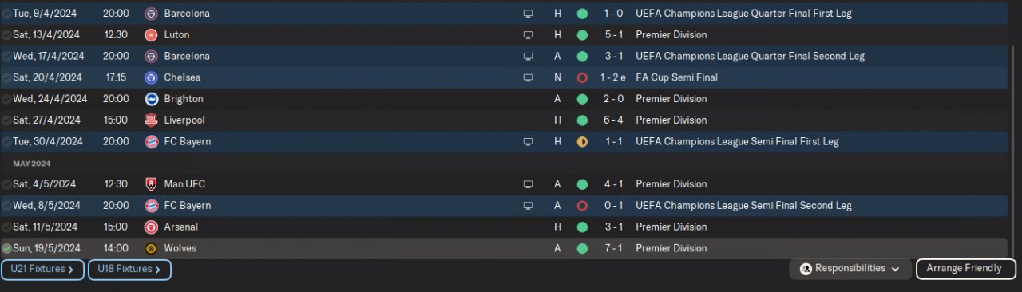Click the Brighton club badge icon
This screenshot has height=292, width=1022.
pyautogui.click(x=151, y=99)
